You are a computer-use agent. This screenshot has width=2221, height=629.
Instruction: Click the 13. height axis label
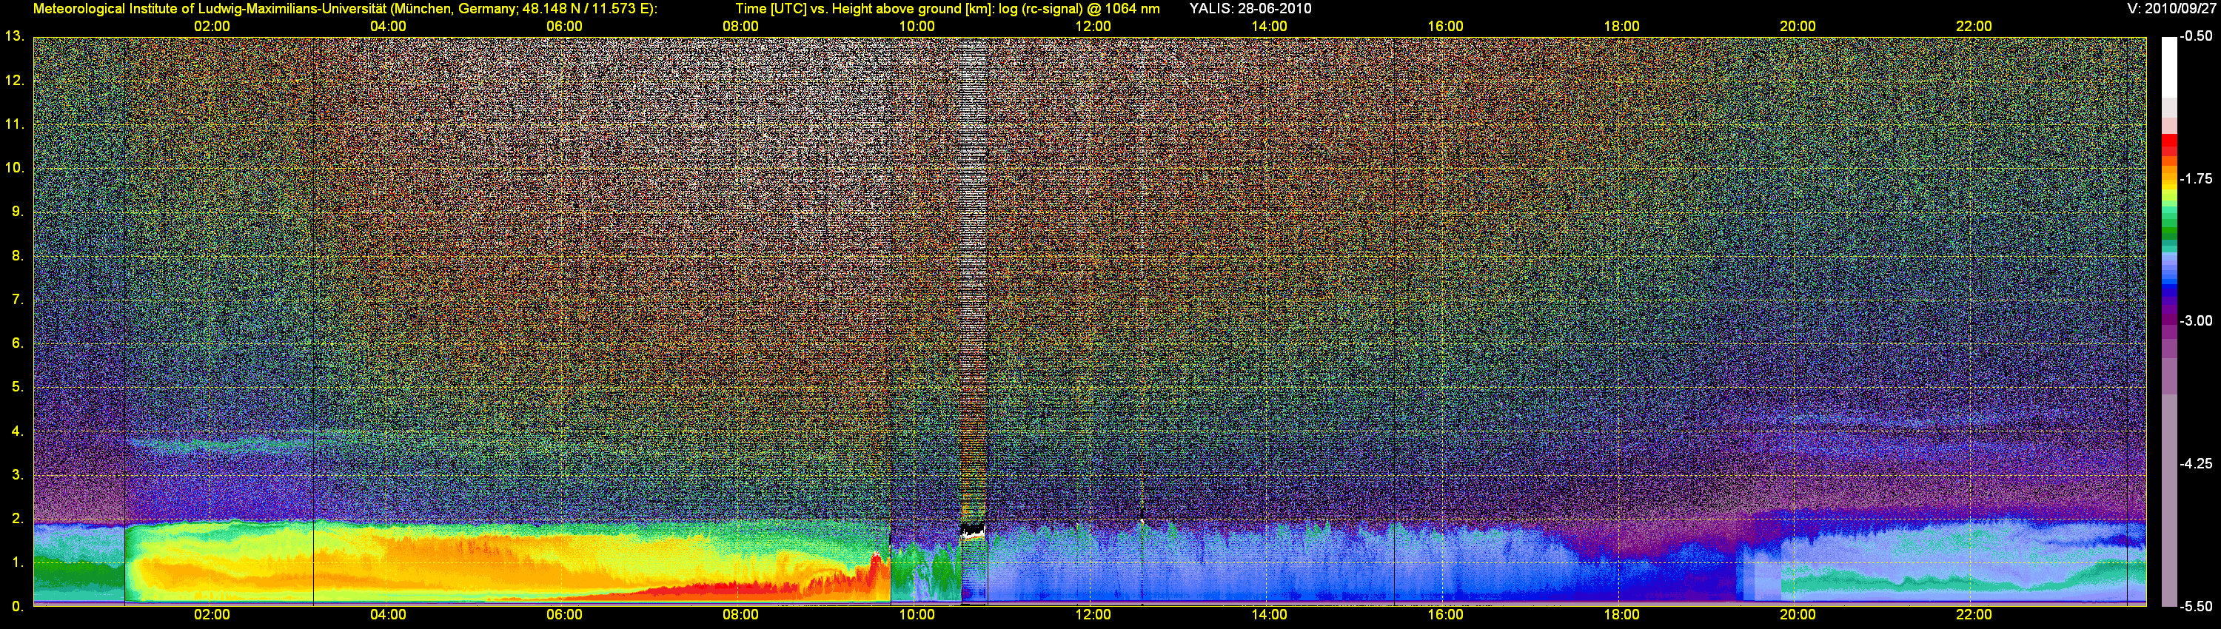(x=15, y=36)
